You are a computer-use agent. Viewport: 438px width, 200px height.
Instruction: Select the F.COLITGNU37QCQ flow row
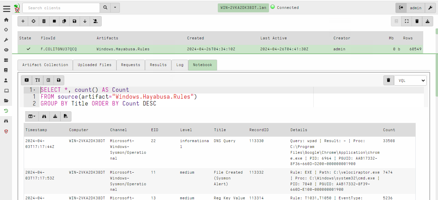coord(59,49)
